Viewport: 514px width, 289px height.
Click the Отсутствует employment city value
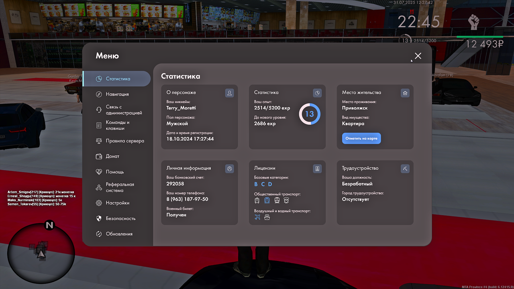point(355,199)
